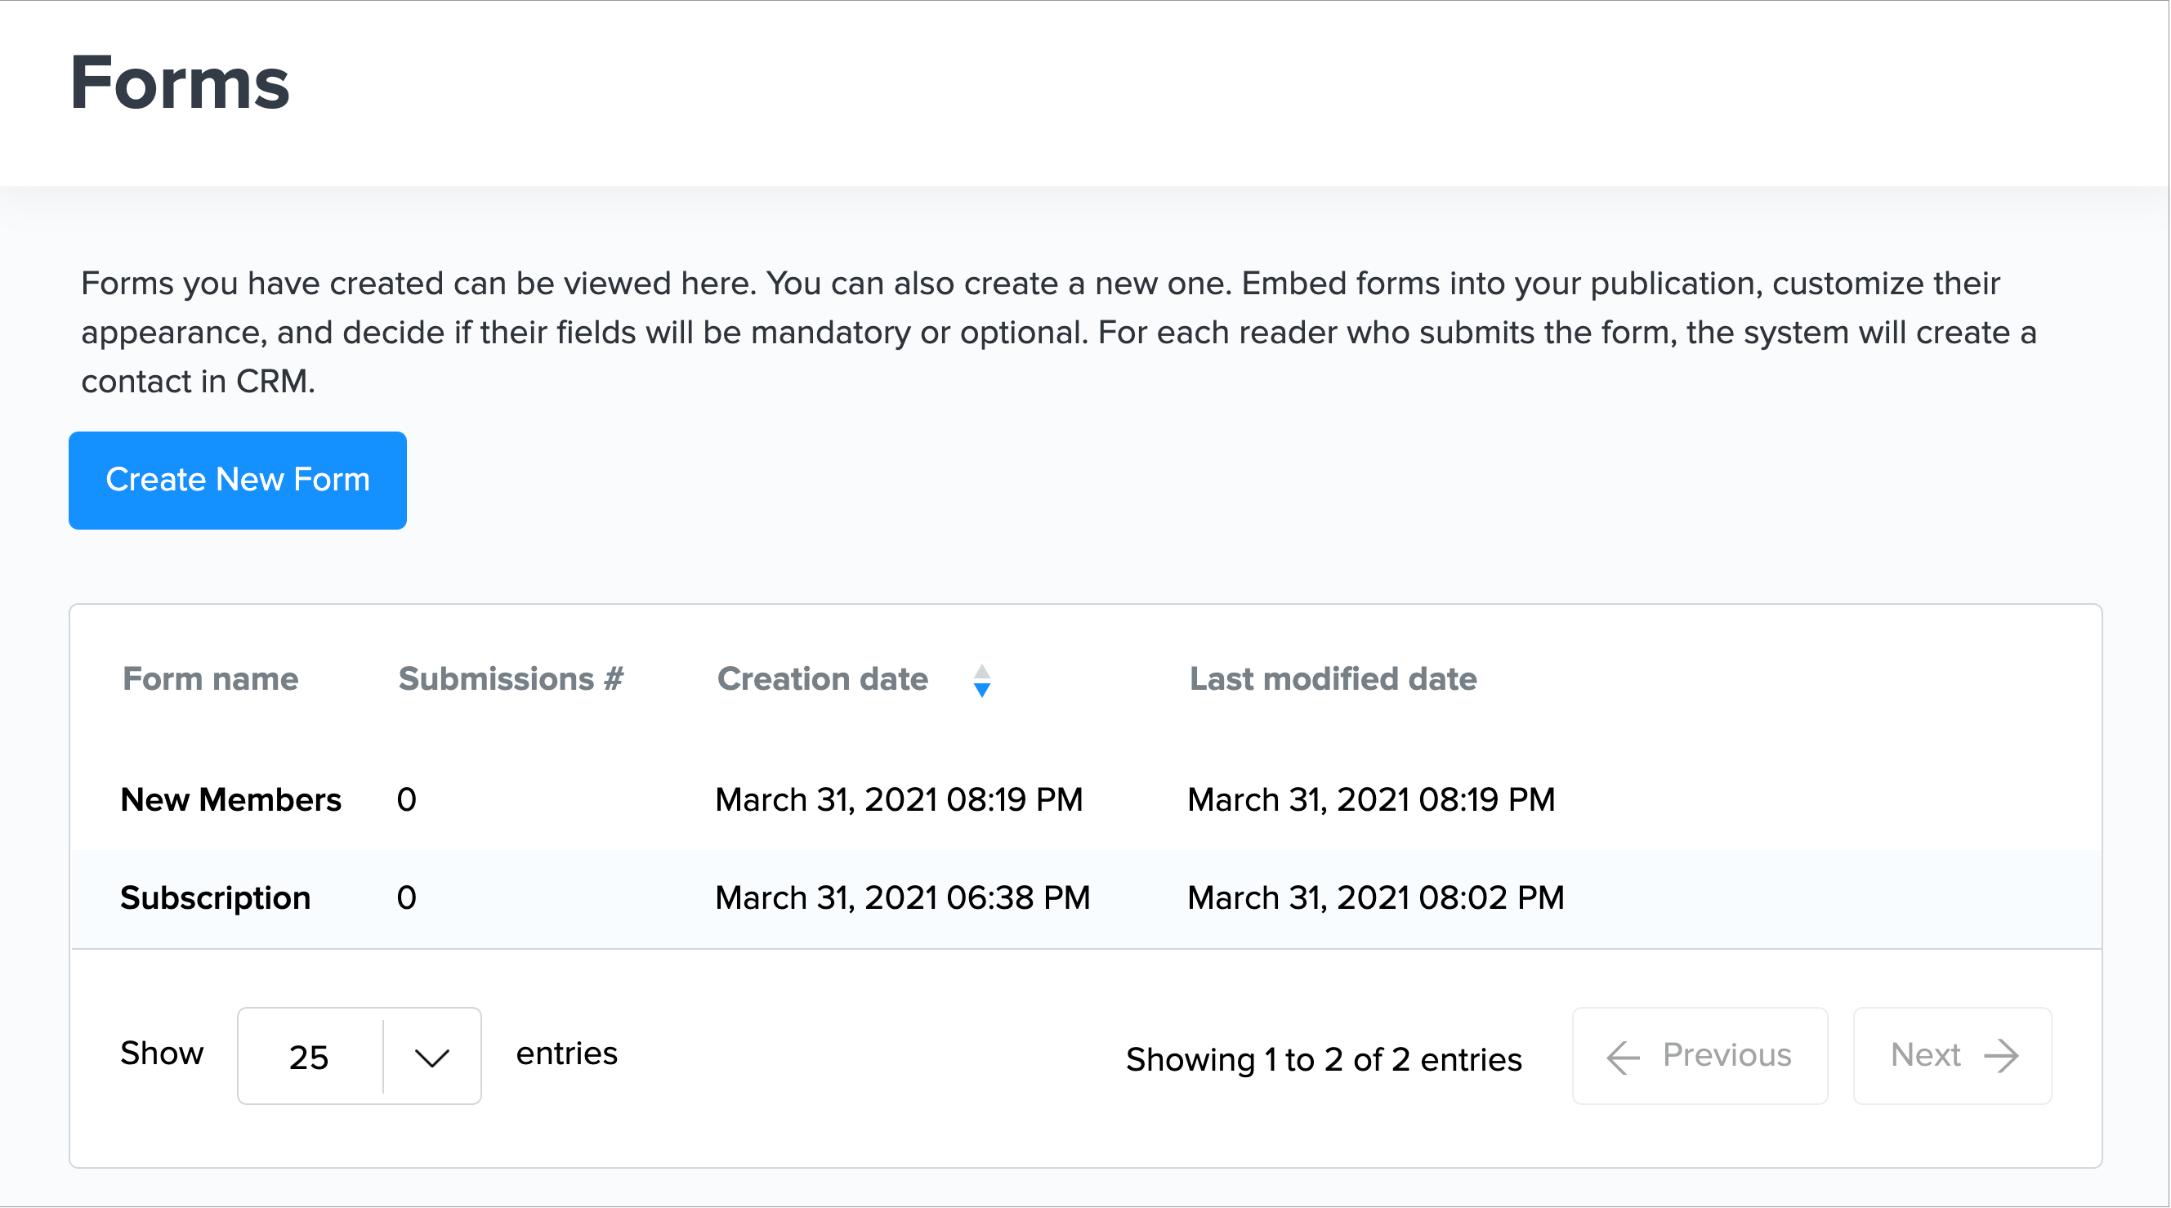
Task: Click the Create New Form button
Action: [x=238, y=481]
